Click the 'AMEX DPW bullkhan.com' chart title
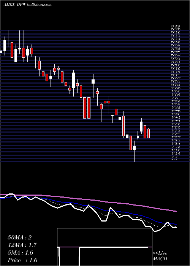Viewport: 190px width, 266px height. 27,5
